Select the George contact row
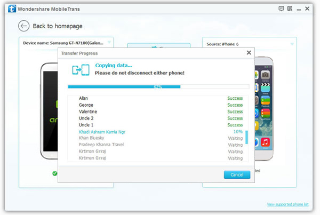This screenshot has width=320, height=215. pyautogui.click(x=158, y=105)
